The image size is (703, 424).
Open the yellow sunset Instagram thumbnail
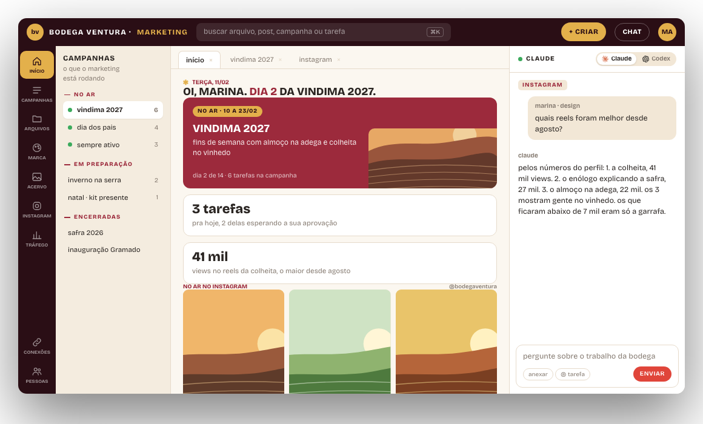tap(446, 342)
